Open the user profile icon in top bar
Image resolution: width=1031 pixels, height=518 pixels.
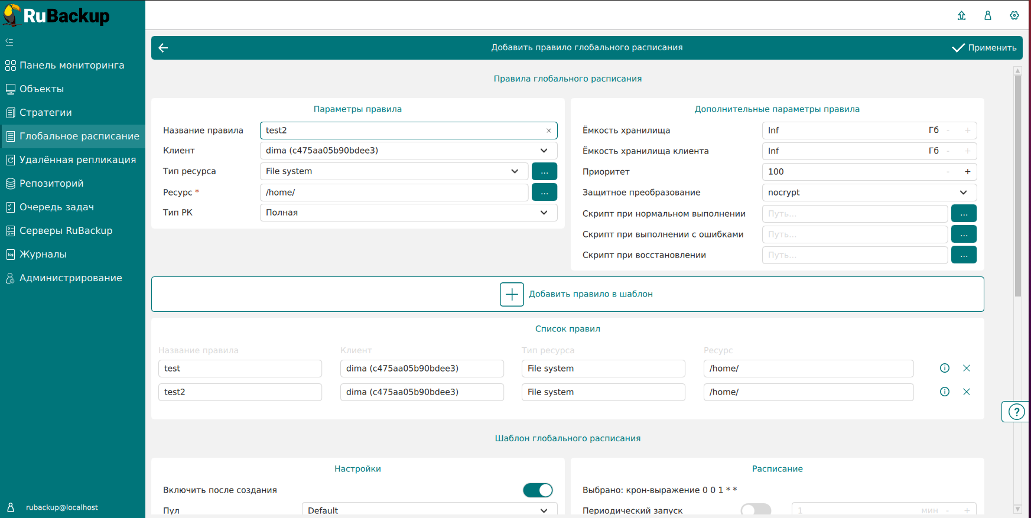click(988, 15)
